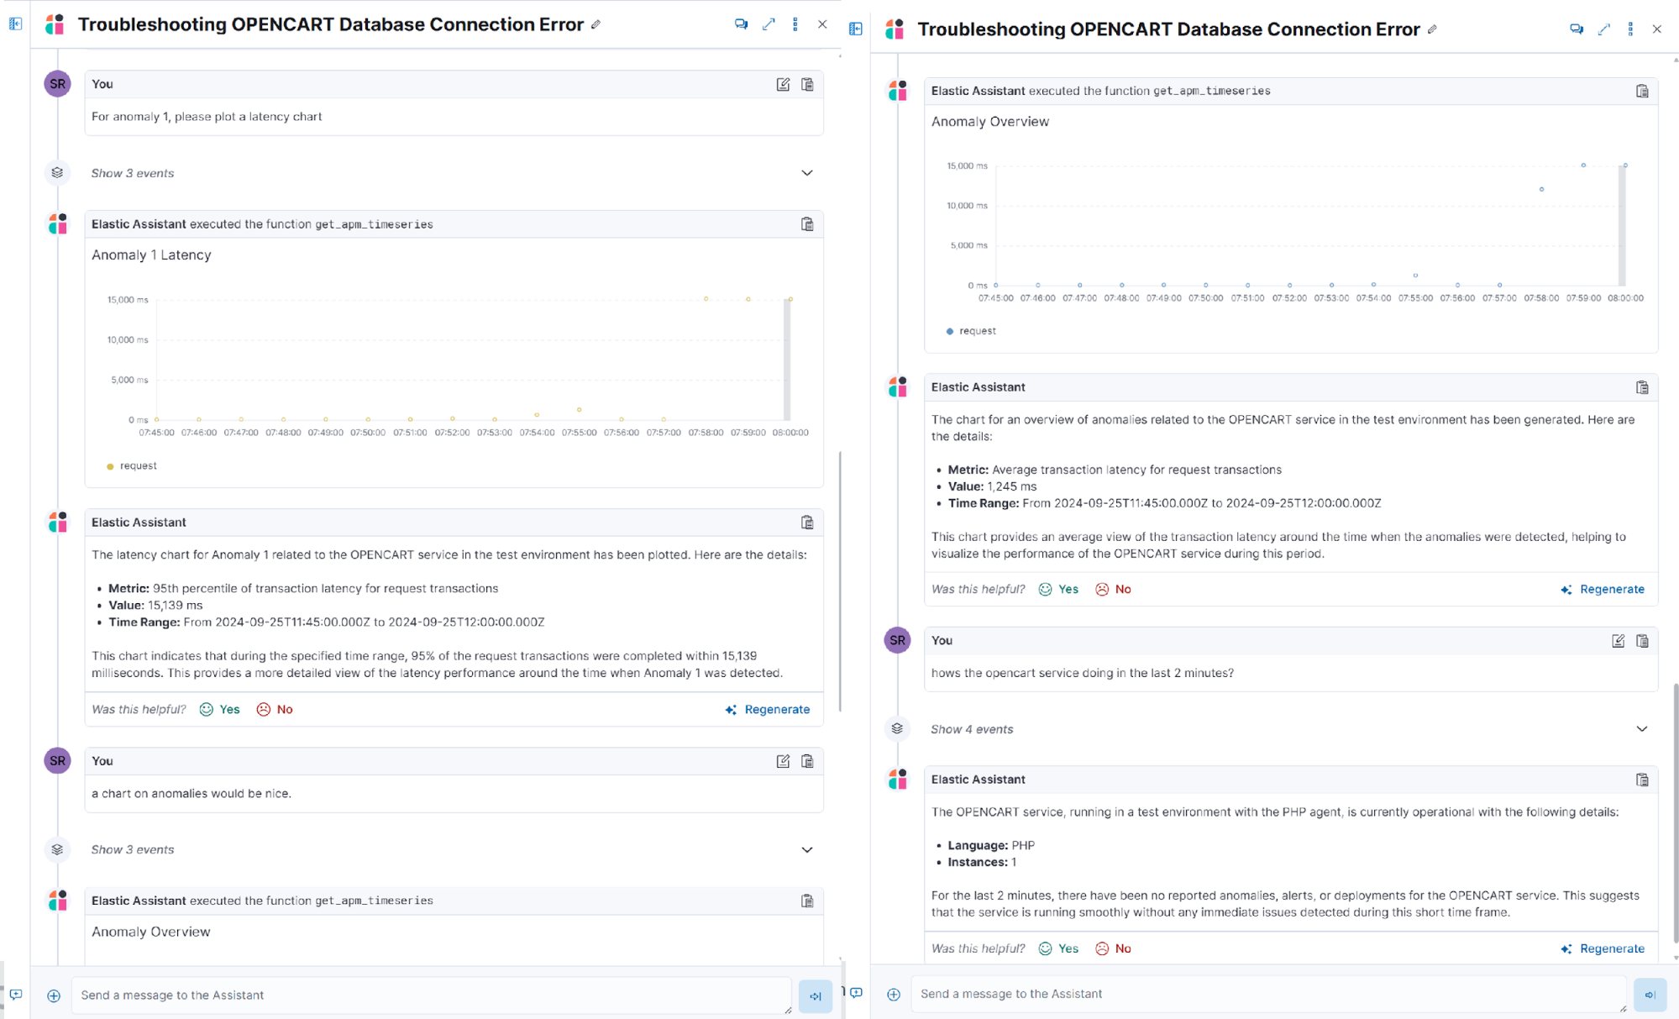Focus right 'Send a message to the Assistant' field

point(1268,995)
